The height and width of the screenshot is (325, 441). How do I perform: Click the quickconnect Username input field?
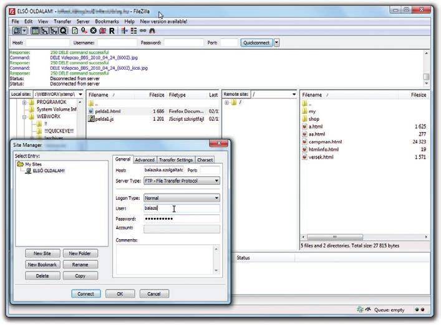(117, 43)
